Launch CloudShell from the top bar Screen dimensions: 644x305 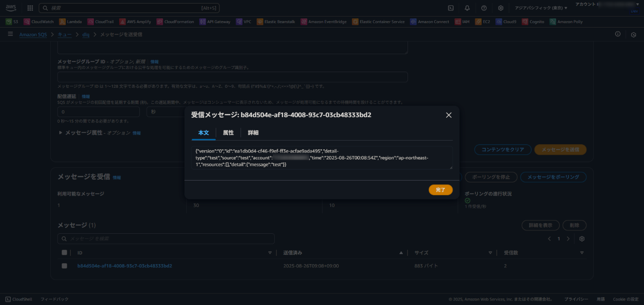click(x=451, y=8)
